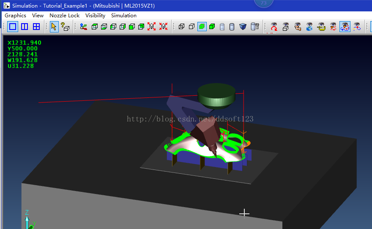Image resolution: width=372 pixels, height=229 pixels.
Task: Open cylinder with wrench settings icon
Action: [254, 27]
